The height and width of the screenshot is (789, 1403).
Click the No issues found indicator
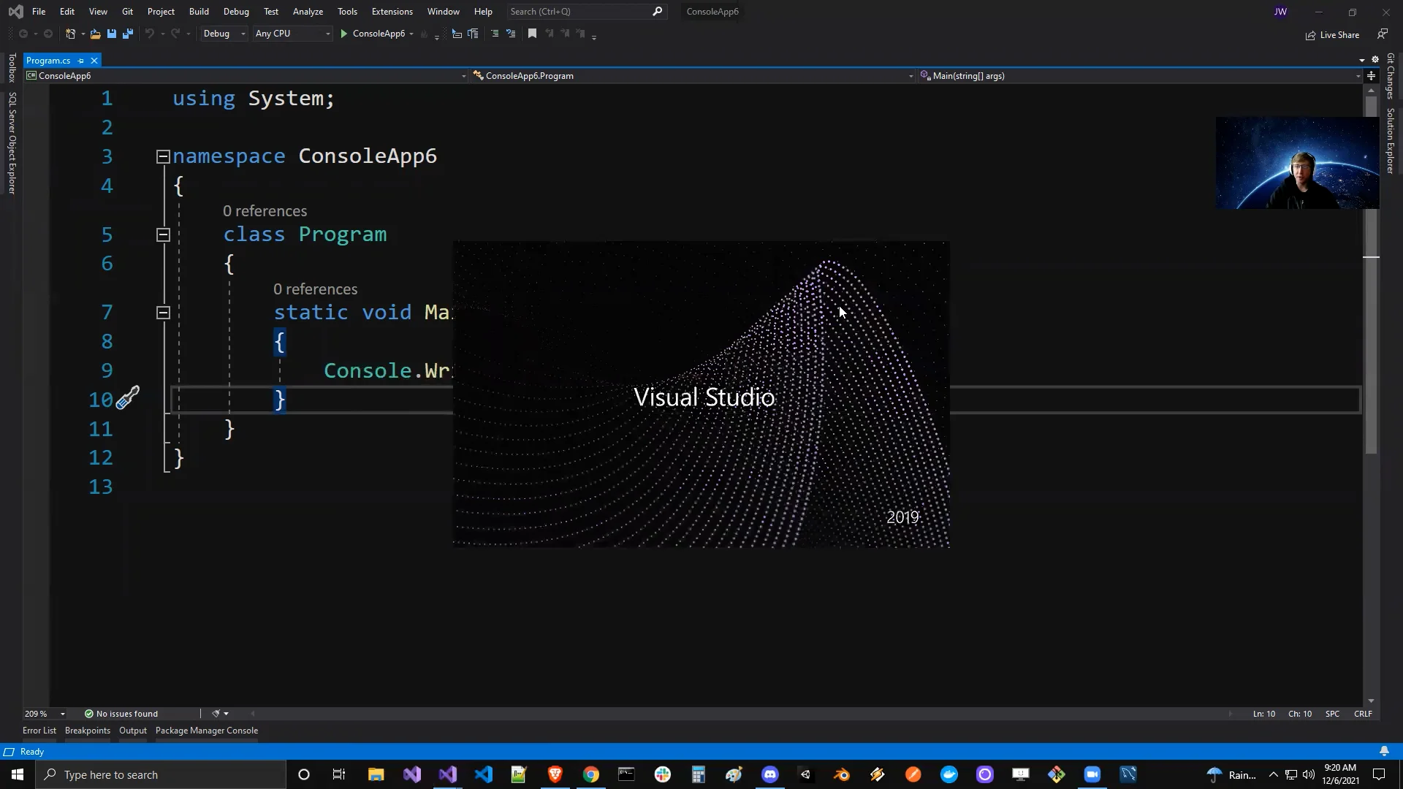point(121,714)
